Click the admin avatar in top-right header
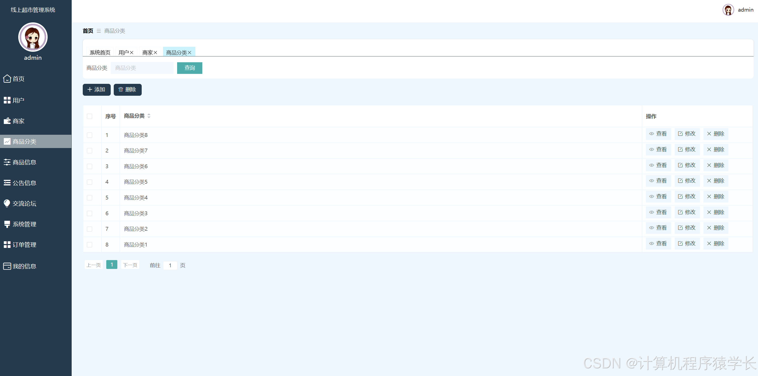The image size is (758, 376). click(x=728, y=10)
